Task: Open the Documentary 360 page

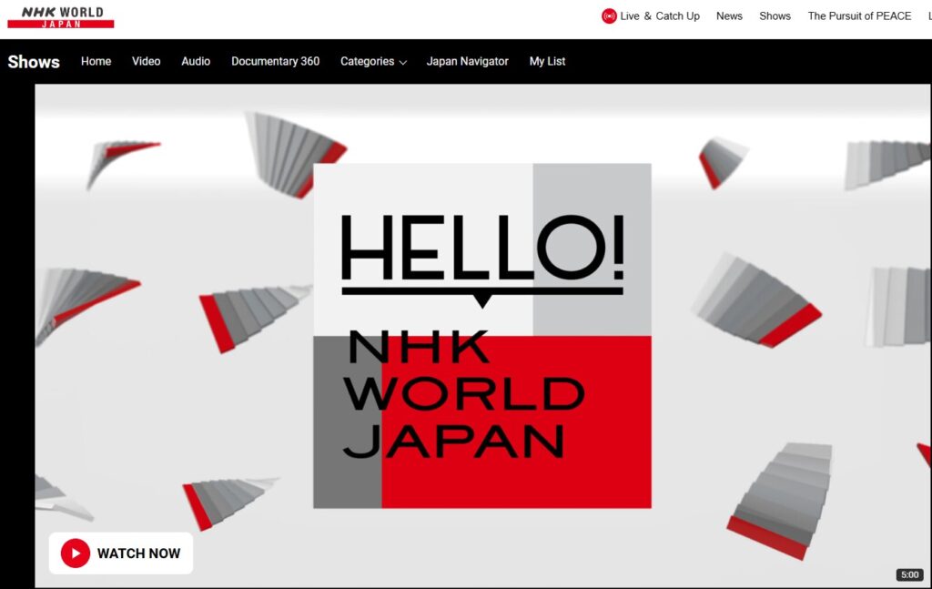Action: click(275, 62)
